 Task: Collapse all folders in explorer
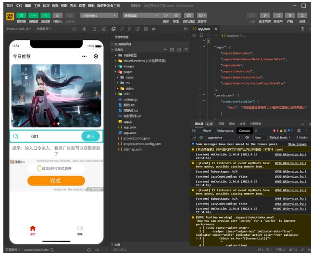186,50
